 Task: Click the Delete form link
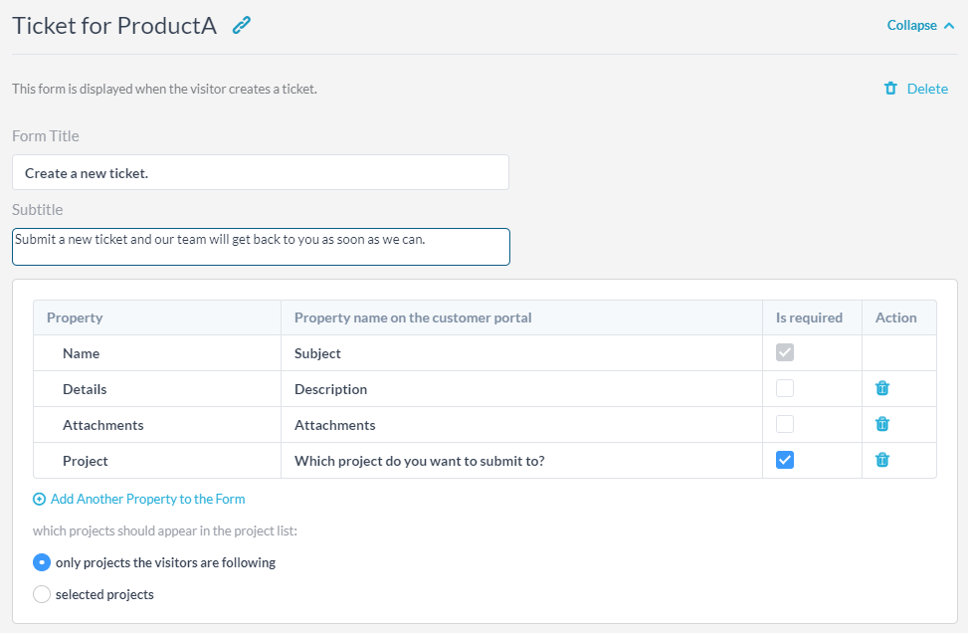click(927, 89)
